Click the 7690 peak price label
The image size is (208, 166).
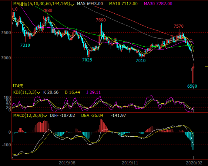tap(101, 20)
